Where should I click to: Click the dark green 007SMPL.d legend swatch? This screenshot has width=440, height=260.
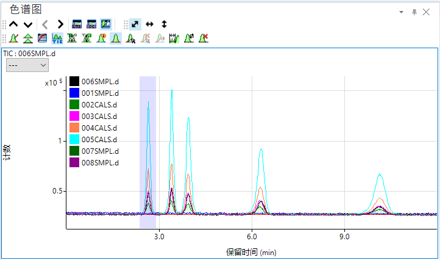[74, 151]
